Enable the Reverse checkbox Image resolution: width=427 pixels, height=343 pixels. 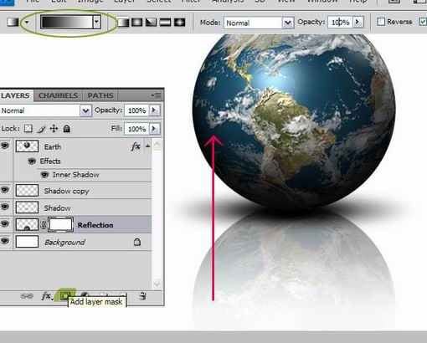point(381,22)
